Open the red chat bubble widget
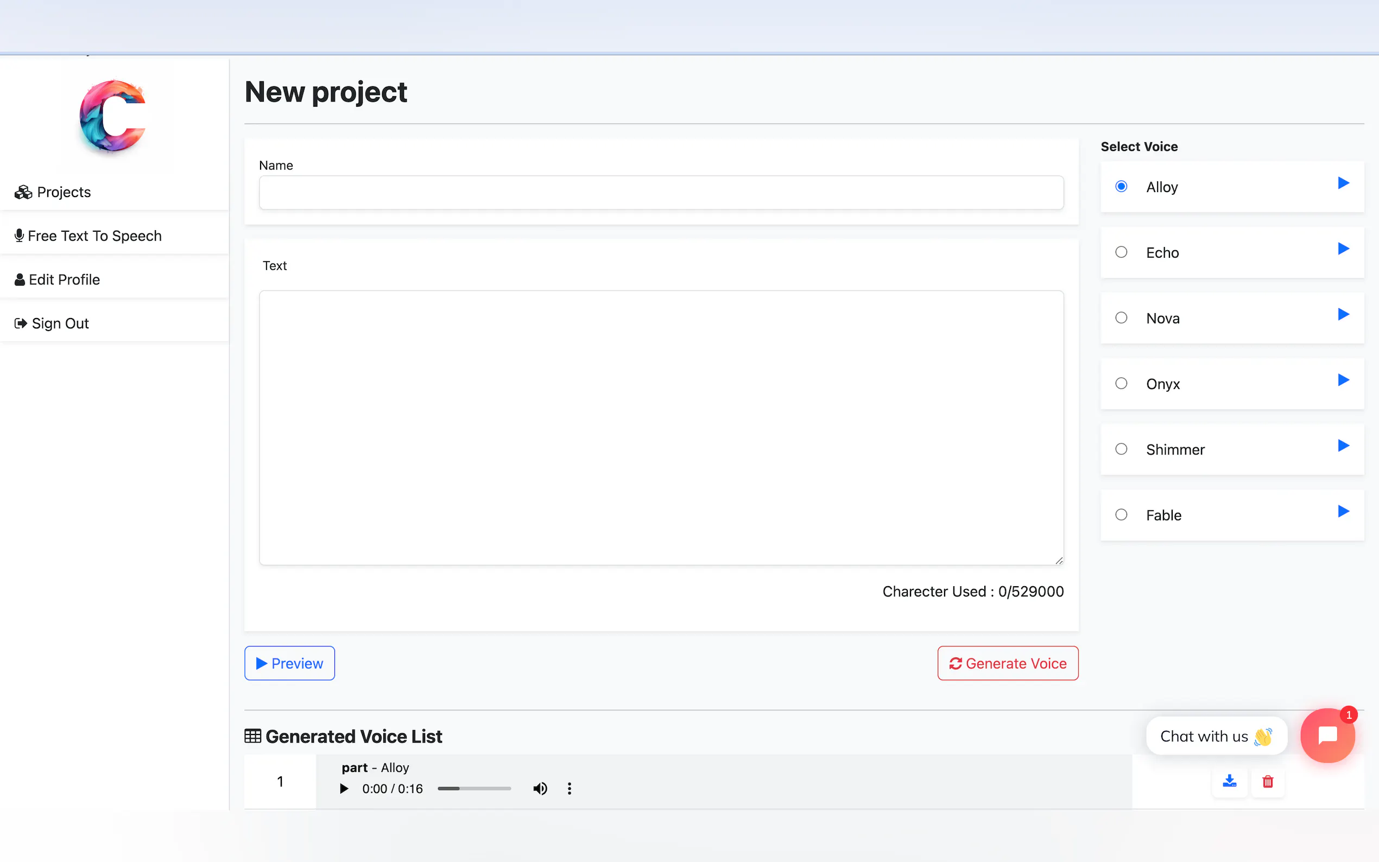 [1327, 736]
